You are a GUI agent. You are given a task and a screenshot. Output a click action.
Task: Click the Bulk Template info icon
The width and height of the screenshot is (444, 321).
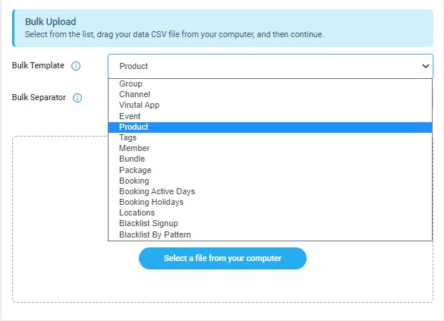click(76, 66)
